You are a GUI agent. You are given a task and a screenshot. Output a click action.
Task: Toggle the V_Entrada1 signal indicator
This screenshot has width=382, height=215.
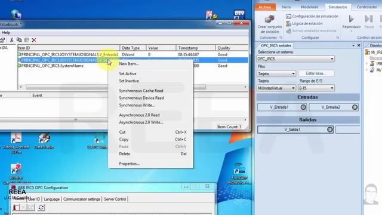click(x=303, y=107)
